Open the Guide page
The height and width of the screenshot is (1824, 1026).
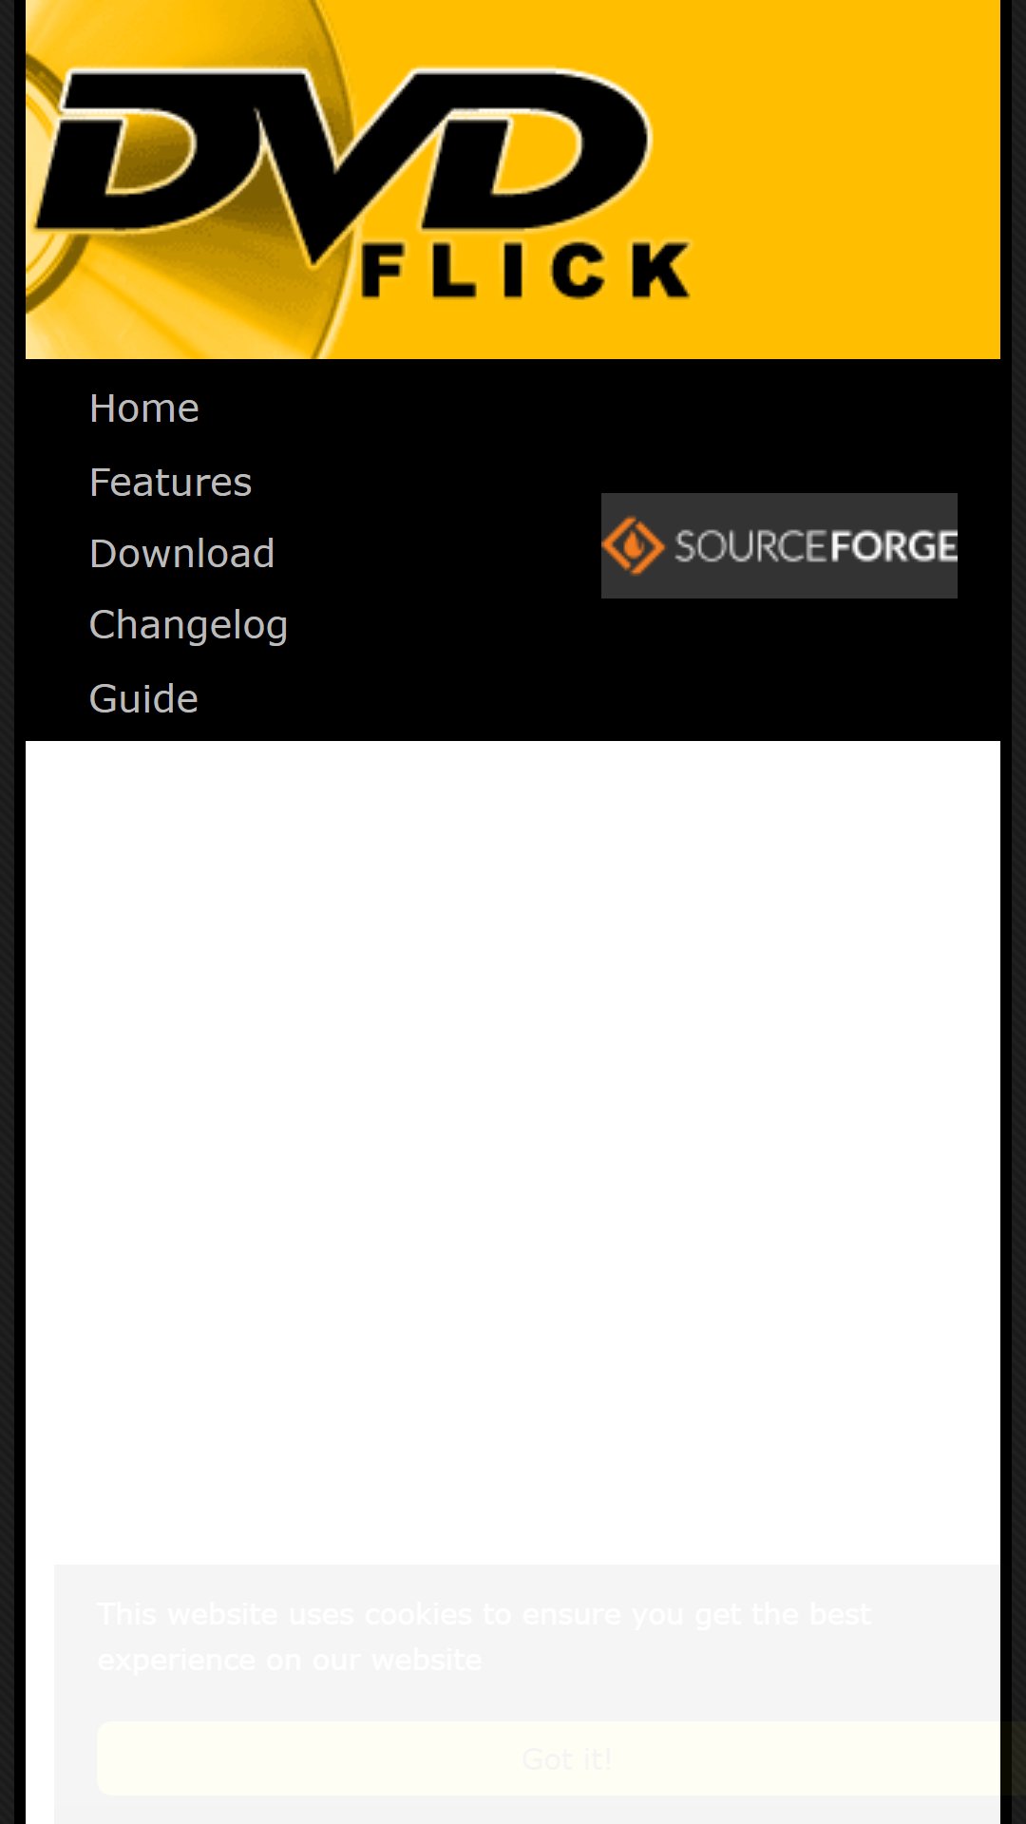[x=143, y=699]
